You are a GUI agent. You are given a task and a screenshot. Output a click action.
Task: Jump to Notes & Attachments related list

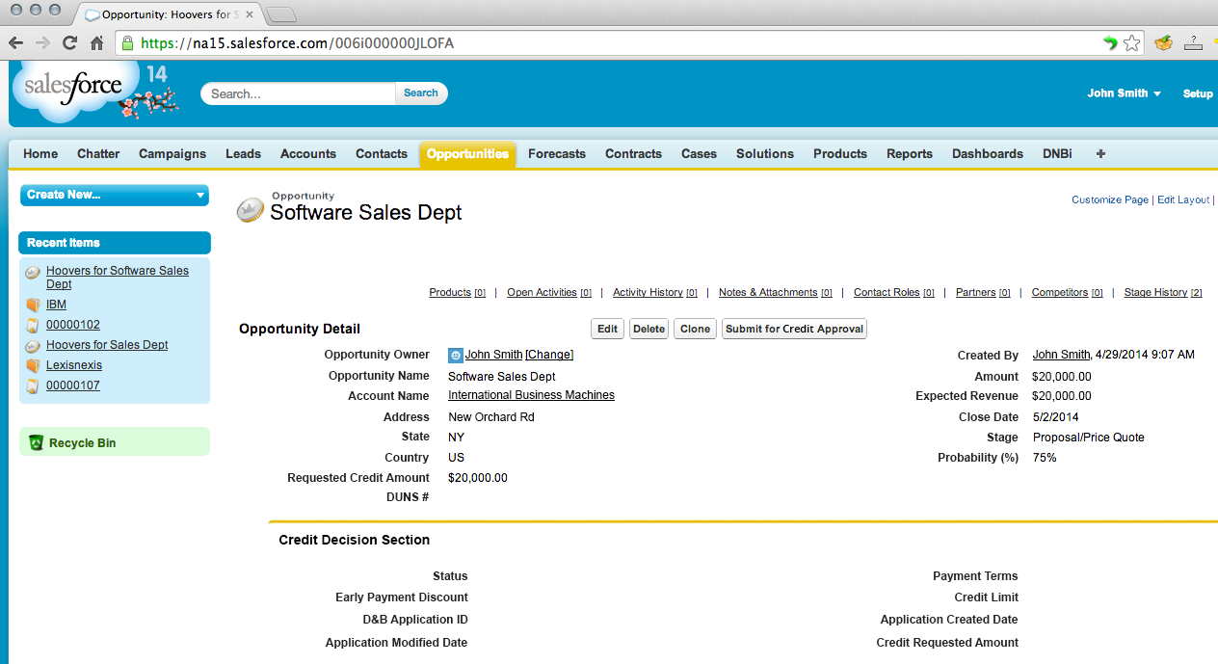point(776,293)
